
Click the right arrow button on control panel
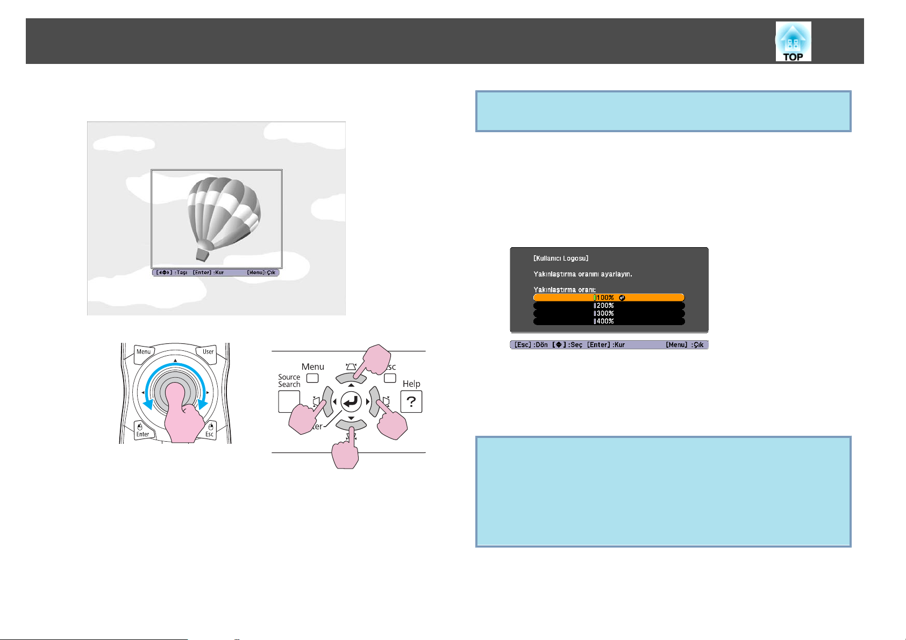tap(375, 401)
